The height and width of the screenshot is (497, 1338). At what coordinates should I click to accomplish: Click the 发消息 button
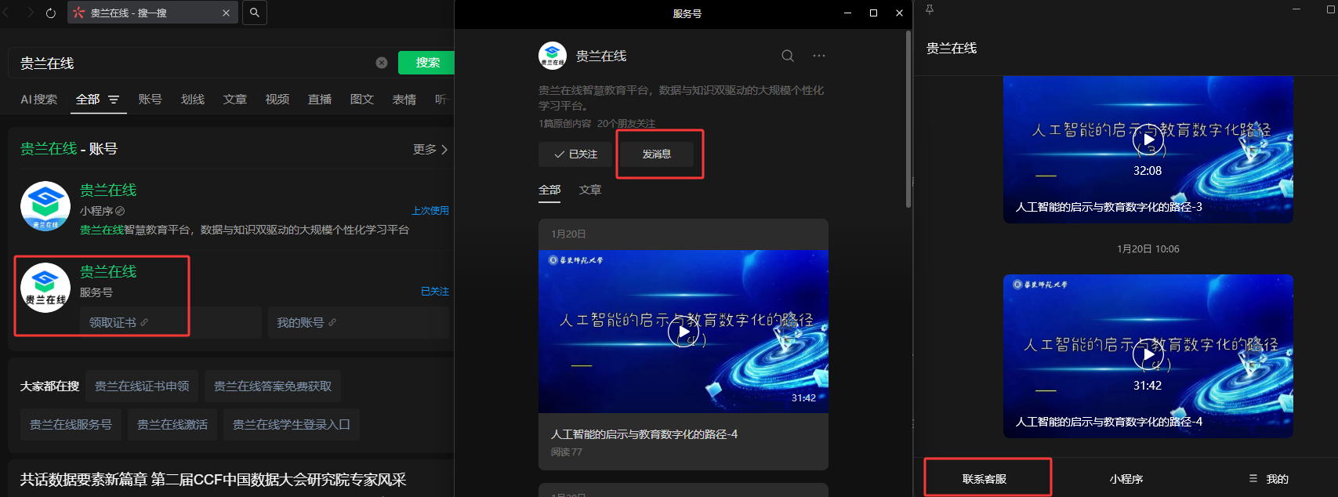coord(657,154)
